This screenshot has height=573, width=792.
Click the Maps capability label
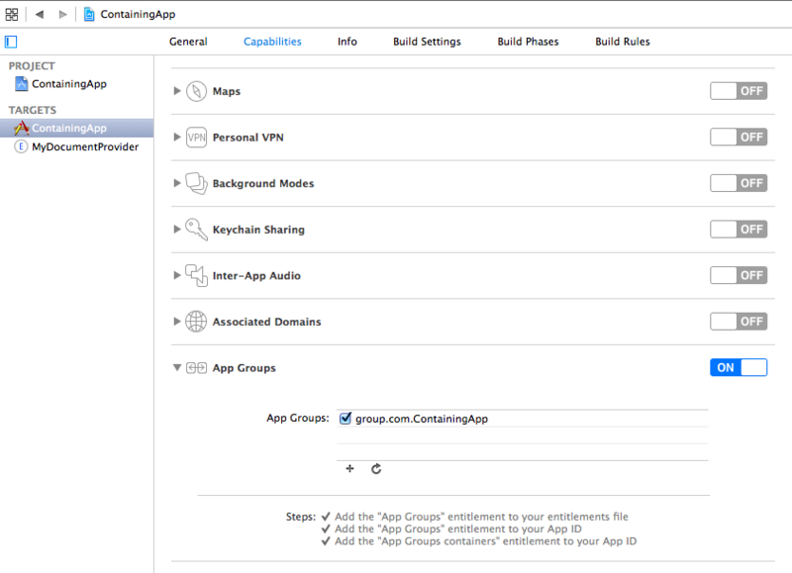click(x=227, y=91)
